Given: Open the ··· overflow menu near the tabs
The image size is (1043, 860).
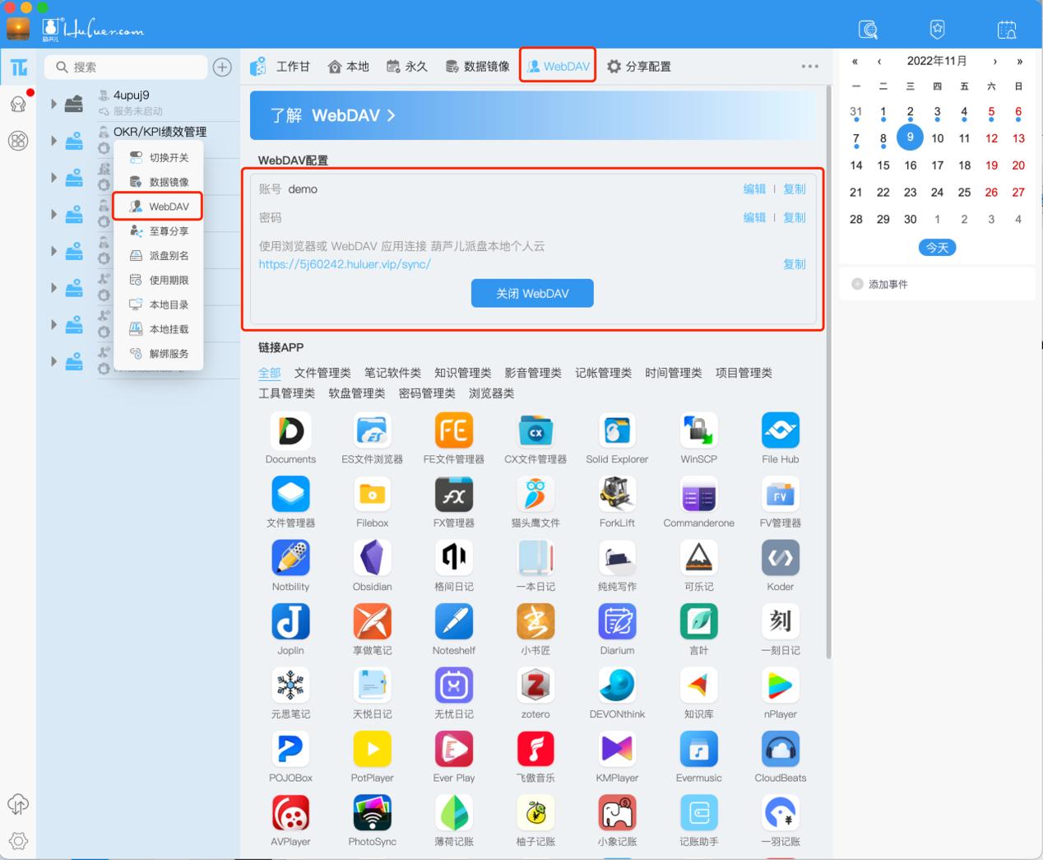Looking at the screenshot, I should [x=809, y=66].
